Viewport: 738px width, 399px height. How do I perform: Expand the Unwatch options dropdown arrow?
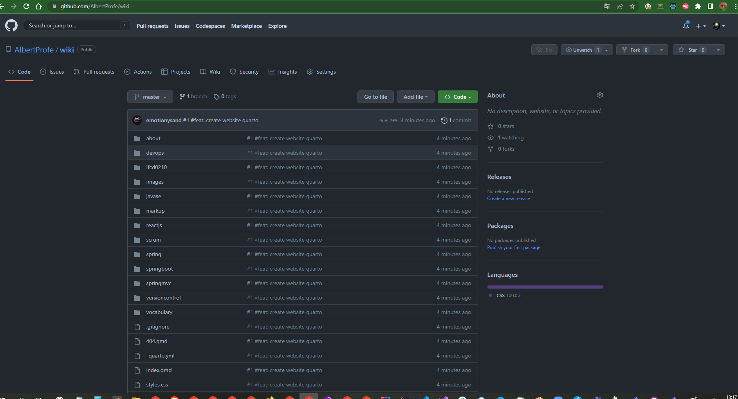[x=607, y=50]
